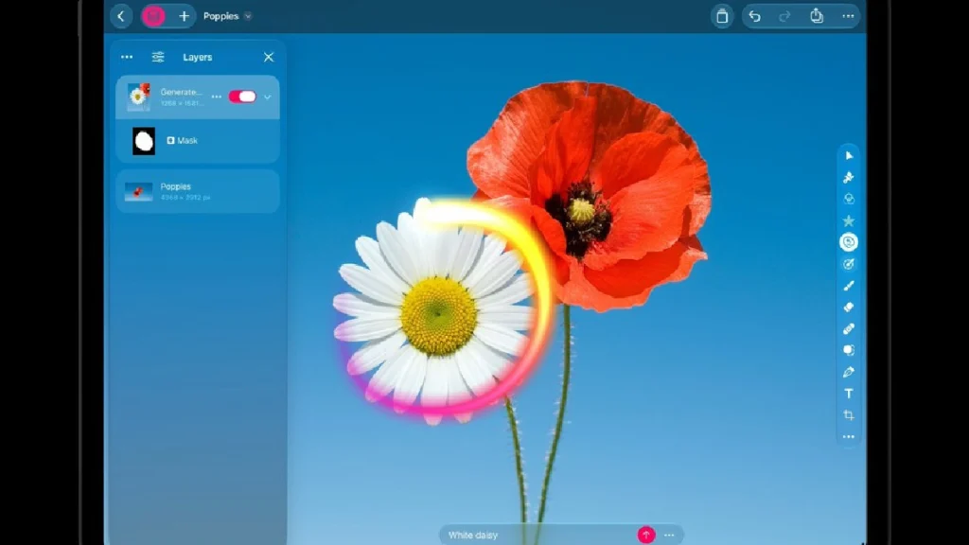Viewport: 969px width, 545px height.
Task: Click the White daisy prompt input field
Action: (x=537, y=536)
